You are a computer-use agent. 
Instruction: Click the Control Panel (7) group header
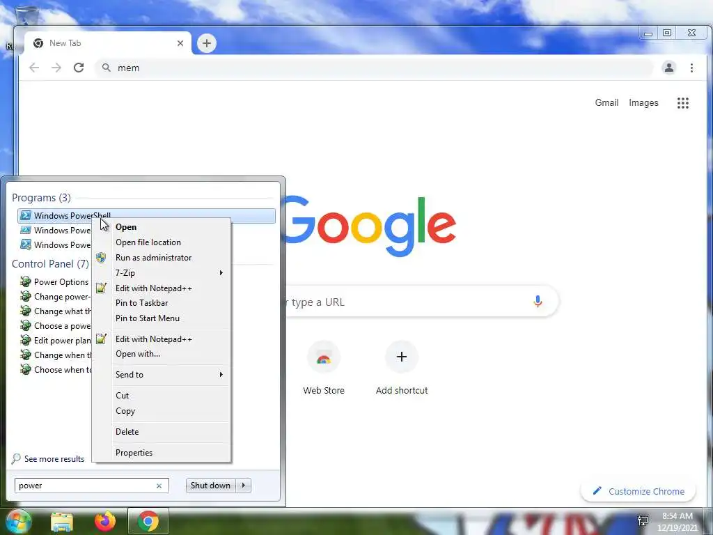(x=50, y=264)
